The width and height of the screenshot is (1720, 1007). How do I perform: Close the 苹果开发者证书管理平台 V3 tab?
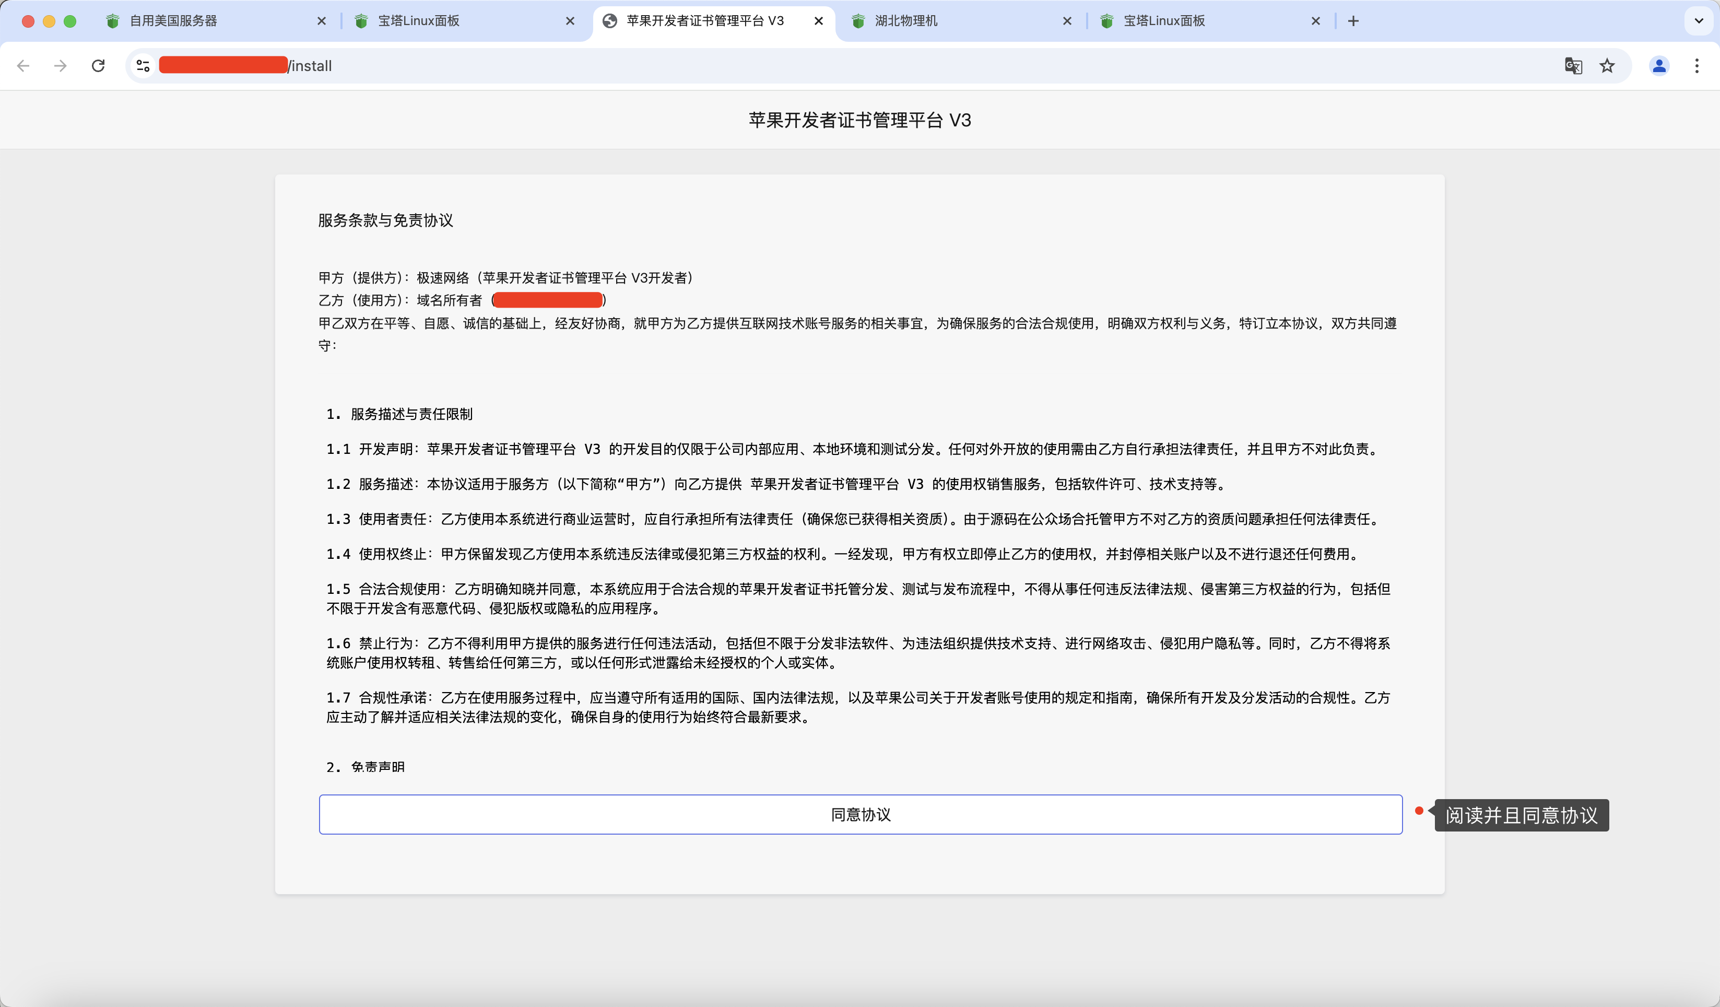coord(818,21)
